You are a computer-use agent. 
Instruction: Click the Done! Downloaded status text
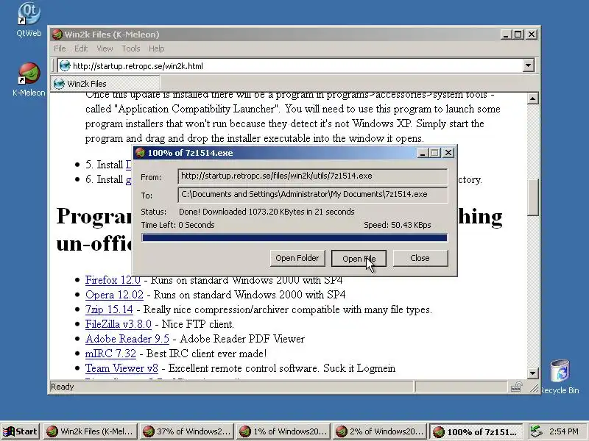(267, 212)
